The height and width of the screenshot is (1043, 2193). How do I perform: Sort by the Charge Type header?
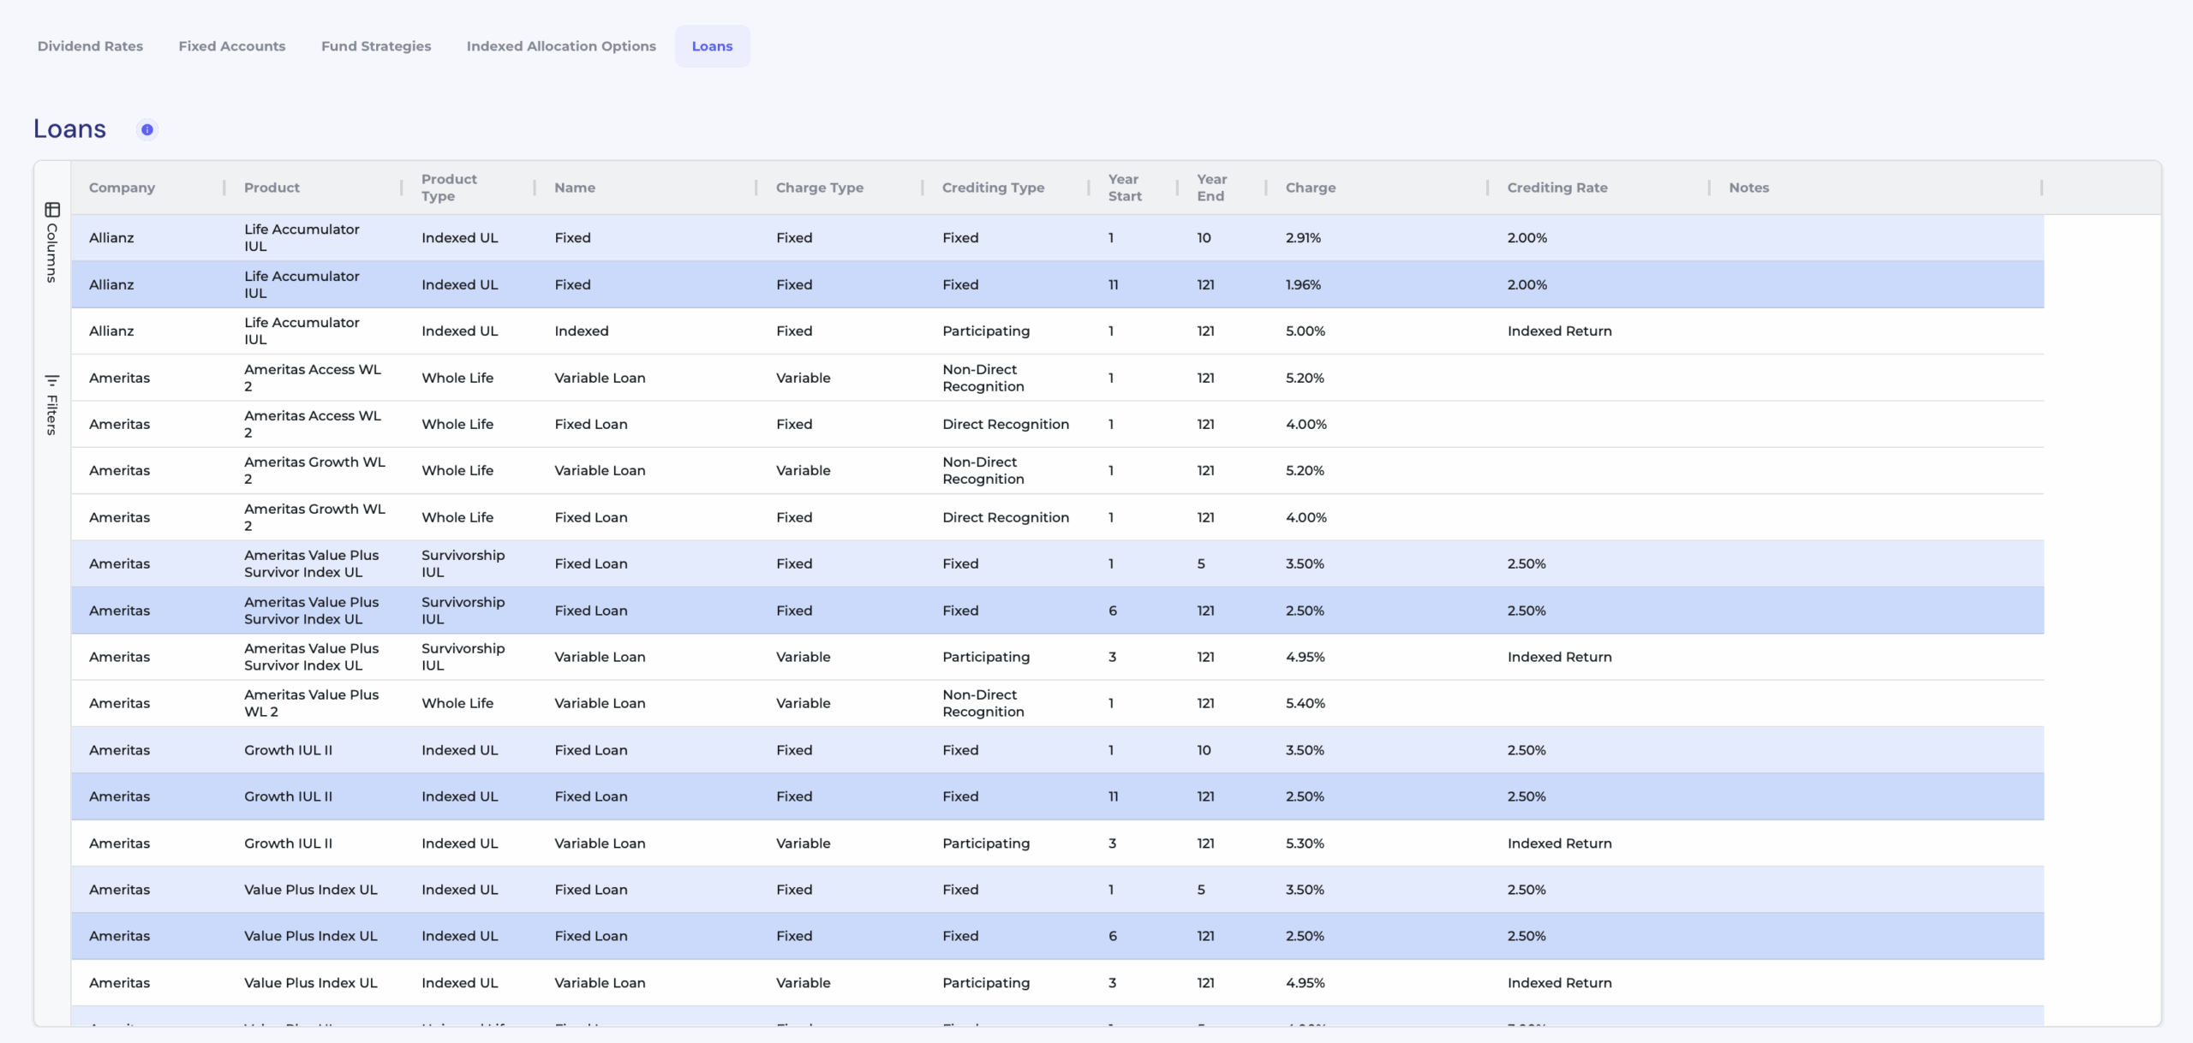pos(819,188)
